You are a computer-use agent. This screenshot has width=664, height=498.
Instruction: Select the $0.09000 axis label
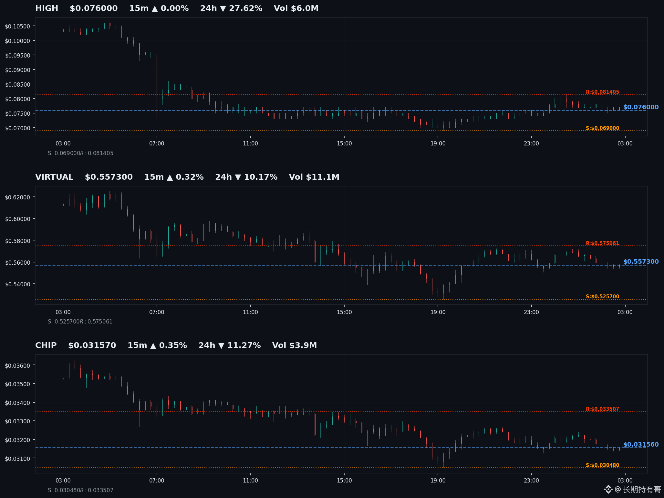pyautogui.click(x=17, y=70)
